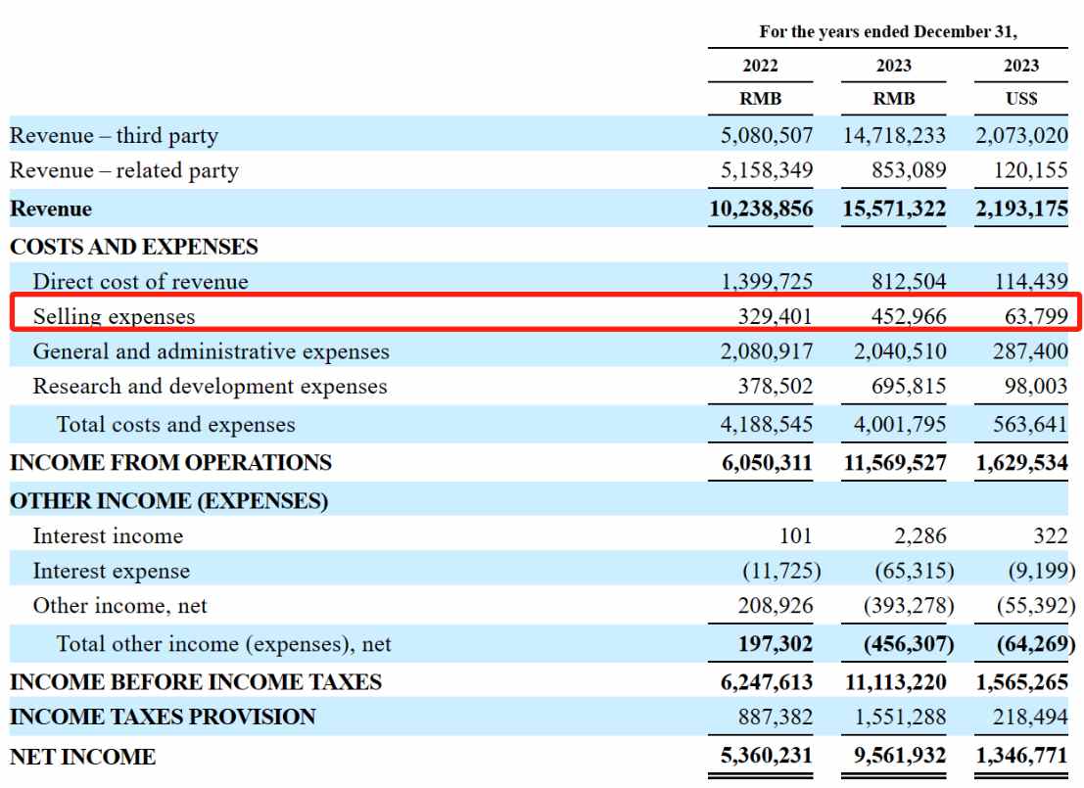Viewport: 1084px width, 788px height.
Task: Select the Interest income row label
Action: (x=108, y=536)
